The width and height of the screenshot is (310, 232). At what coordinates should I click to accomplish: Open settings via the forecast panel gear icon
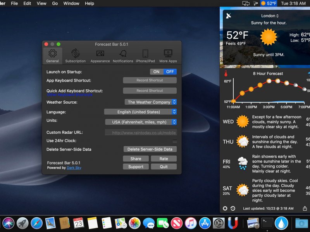[x=225, y=208]
